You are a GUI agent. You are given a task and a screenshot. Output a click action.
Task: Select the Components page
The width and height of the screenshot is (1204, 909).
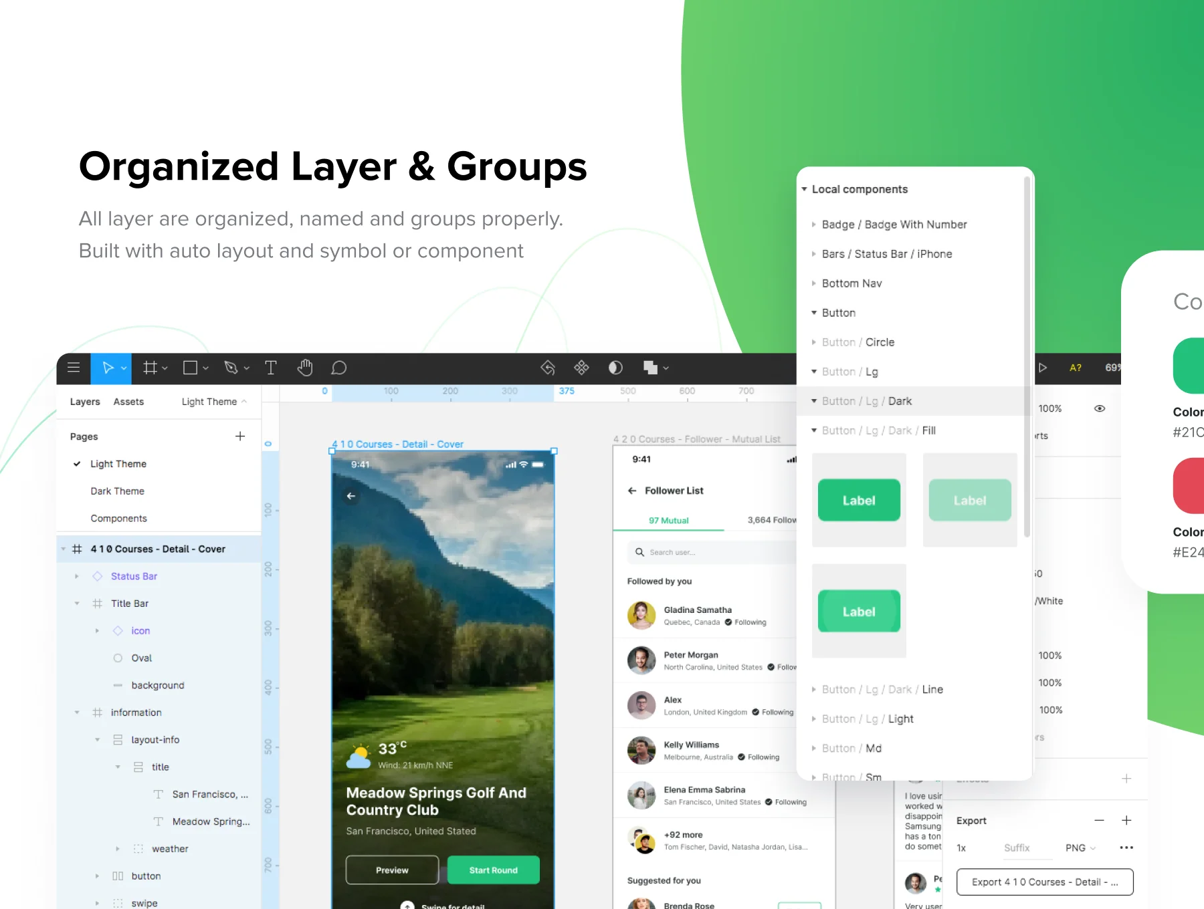119,519
